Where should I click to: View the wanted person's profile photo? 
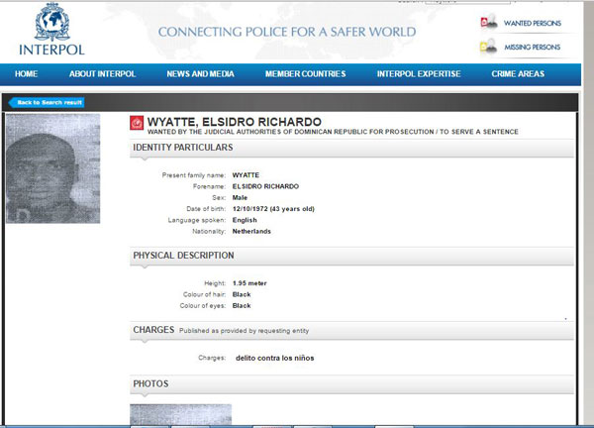tap(53, 168)
